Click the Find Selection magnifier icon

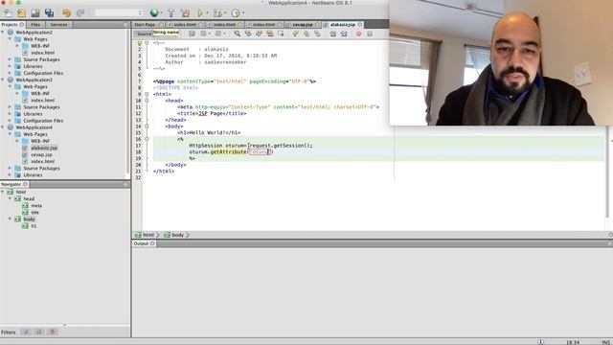[237, 34]
